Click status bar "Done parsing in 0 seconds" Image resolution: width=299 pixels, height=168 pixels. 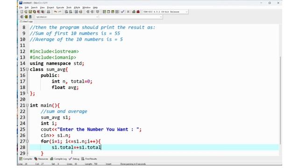133,164
